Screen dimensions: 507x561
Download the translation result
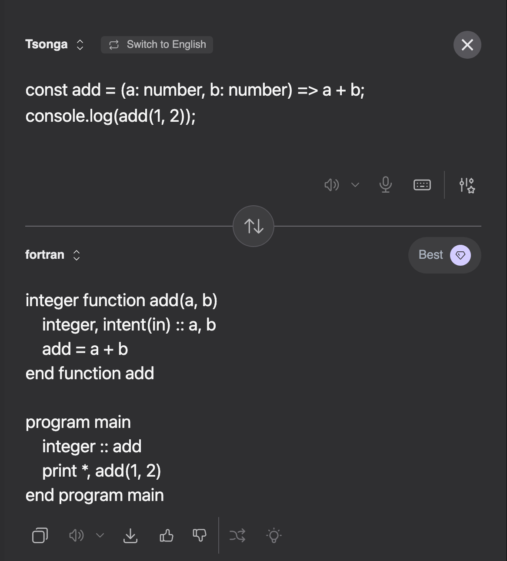coord(130,535)
